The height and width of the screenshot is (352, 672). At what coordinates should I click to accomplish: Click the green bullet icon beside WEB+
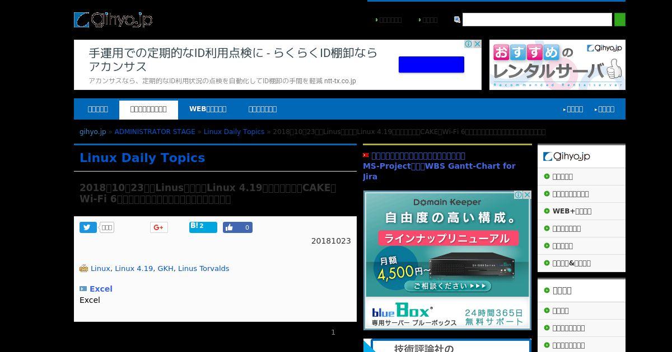[x=547, y=211]
